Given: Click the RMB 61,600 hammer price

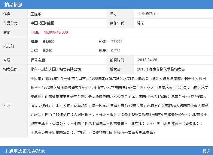Looking at the screenshot, I should (x=43, y=42).
